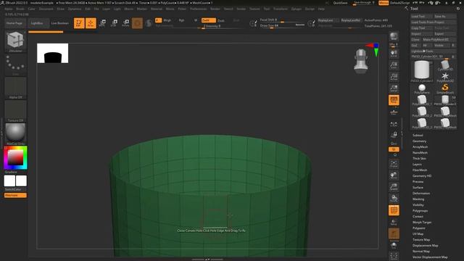Expand the ArrayMesh section
The width and height of the screenshot is (464, 261).
(x=420, y=146)
